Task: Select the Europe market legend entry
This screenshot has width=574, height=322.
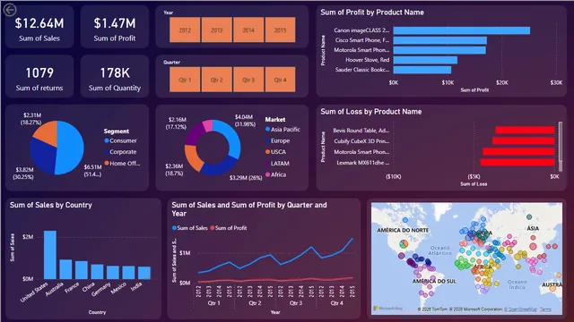Action: pyautogui.click(x=277, y=140)
